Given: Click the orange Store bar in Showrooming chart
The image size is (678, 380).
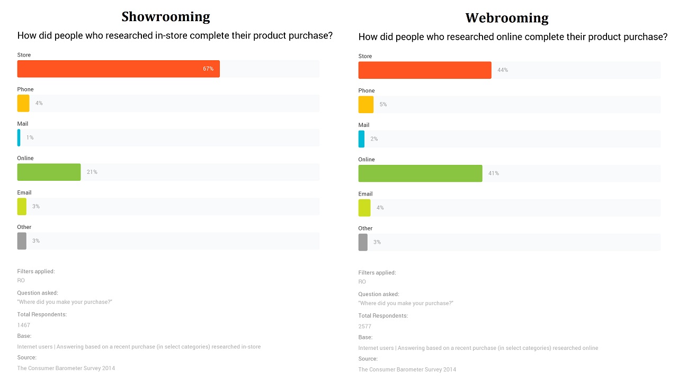Looking at the screenshot, I should [118, 69].
